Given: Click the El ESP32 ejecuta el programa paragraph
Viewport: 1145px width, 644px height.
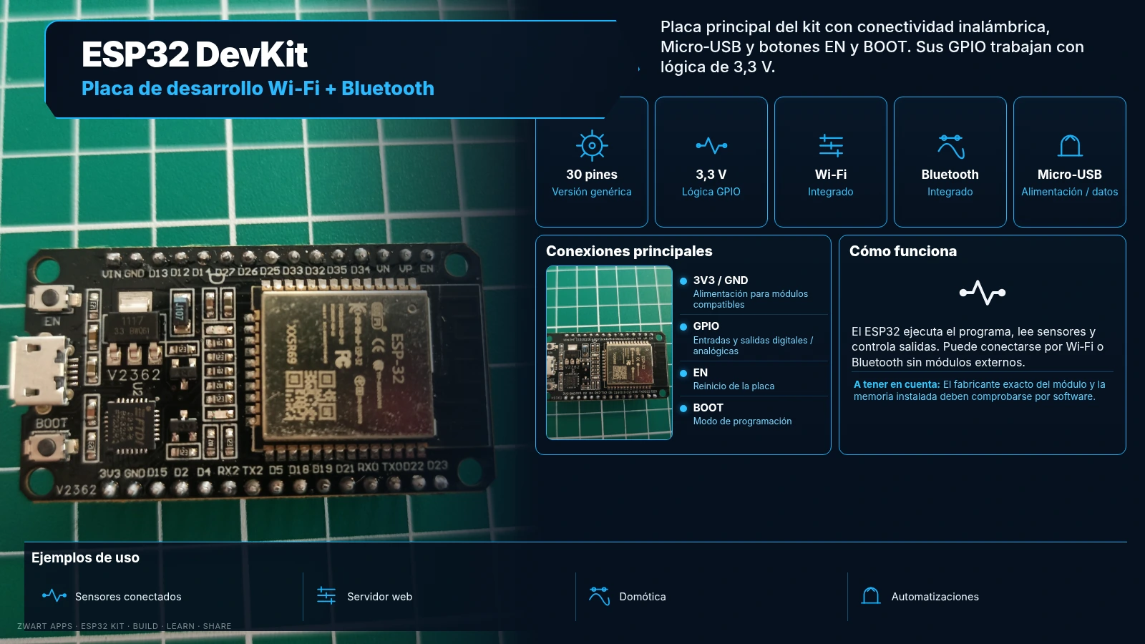Looking at the screenshot, I should [978, 347].
